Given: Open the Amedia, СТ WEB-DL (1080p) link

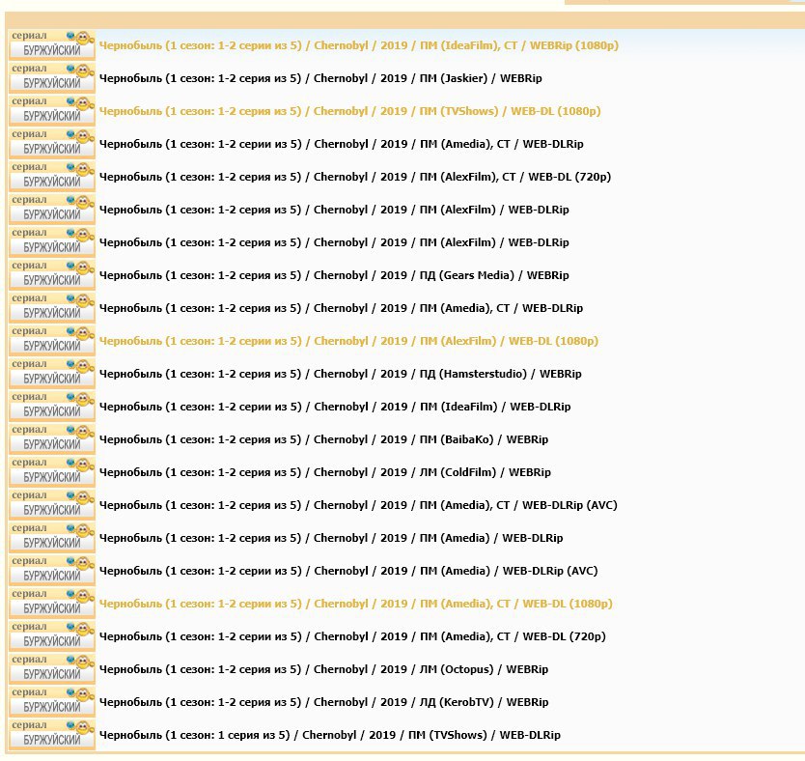Looking at the screenshot, I should pyautogui.click(x=355, y=604).
